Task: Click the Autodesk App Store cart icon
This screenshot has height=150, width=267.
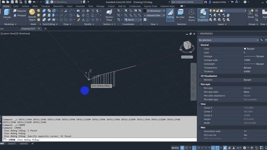Action: click(232, 2)
